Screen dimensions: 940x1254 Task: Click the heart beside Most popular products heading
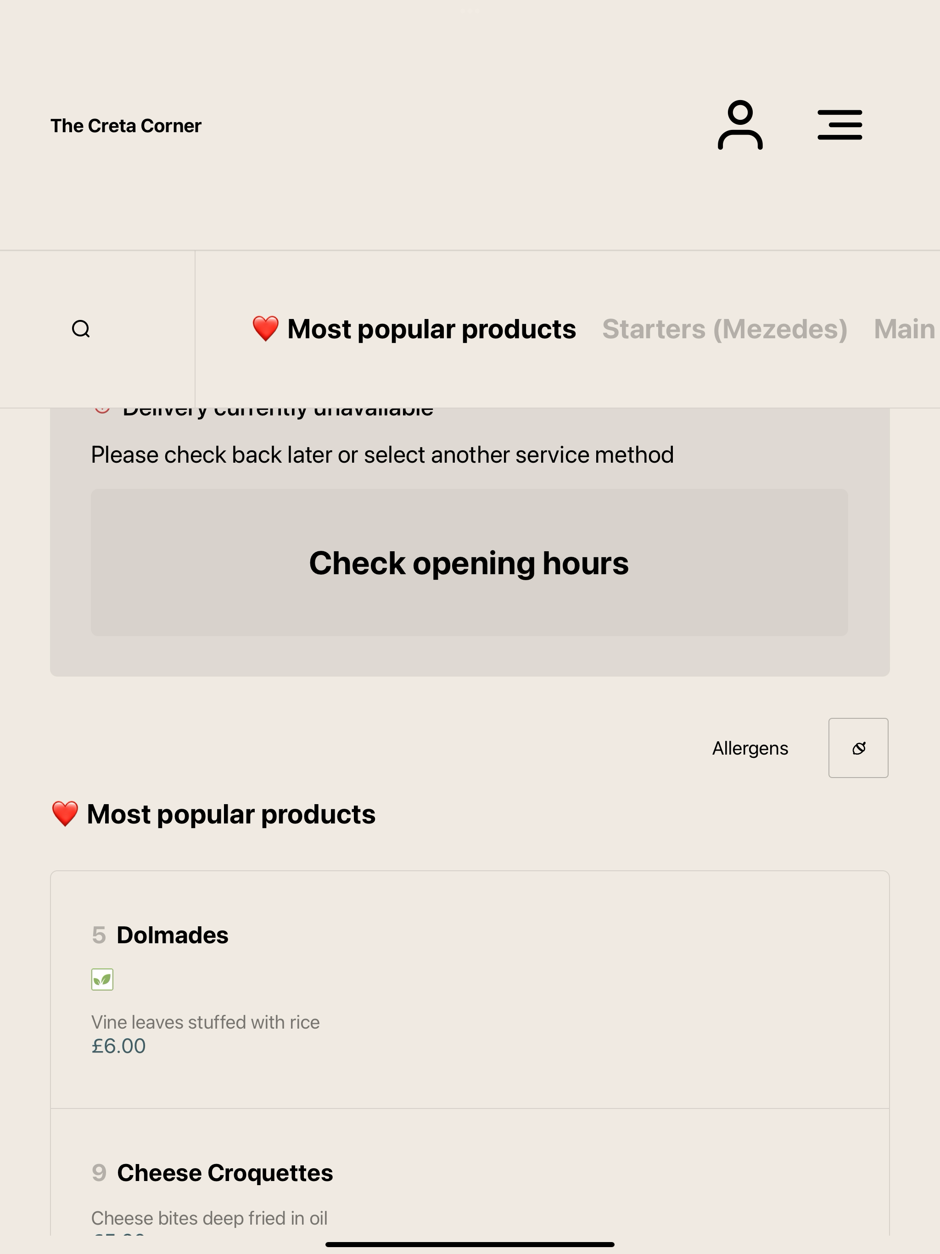click(x=65, y=814)
